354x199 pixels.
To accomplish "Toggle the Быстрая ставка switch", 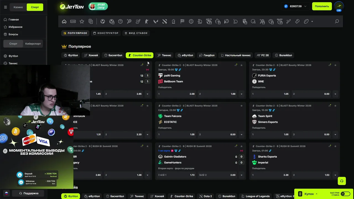I will (345, 194).
